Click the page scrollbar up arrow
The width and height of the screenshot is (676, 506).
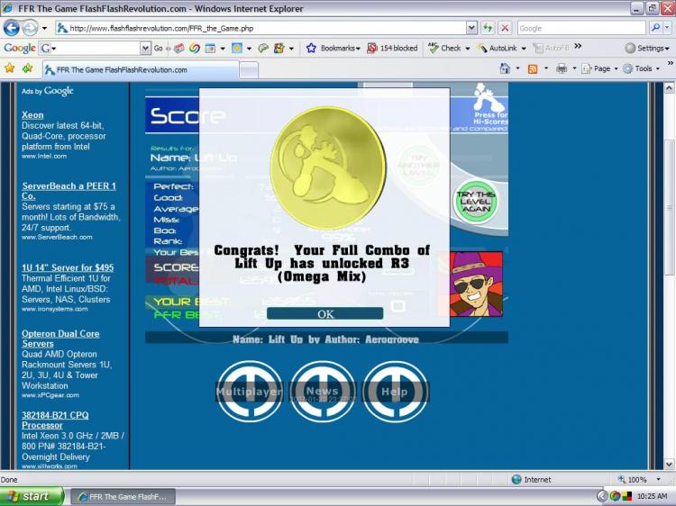click(669, 88)
